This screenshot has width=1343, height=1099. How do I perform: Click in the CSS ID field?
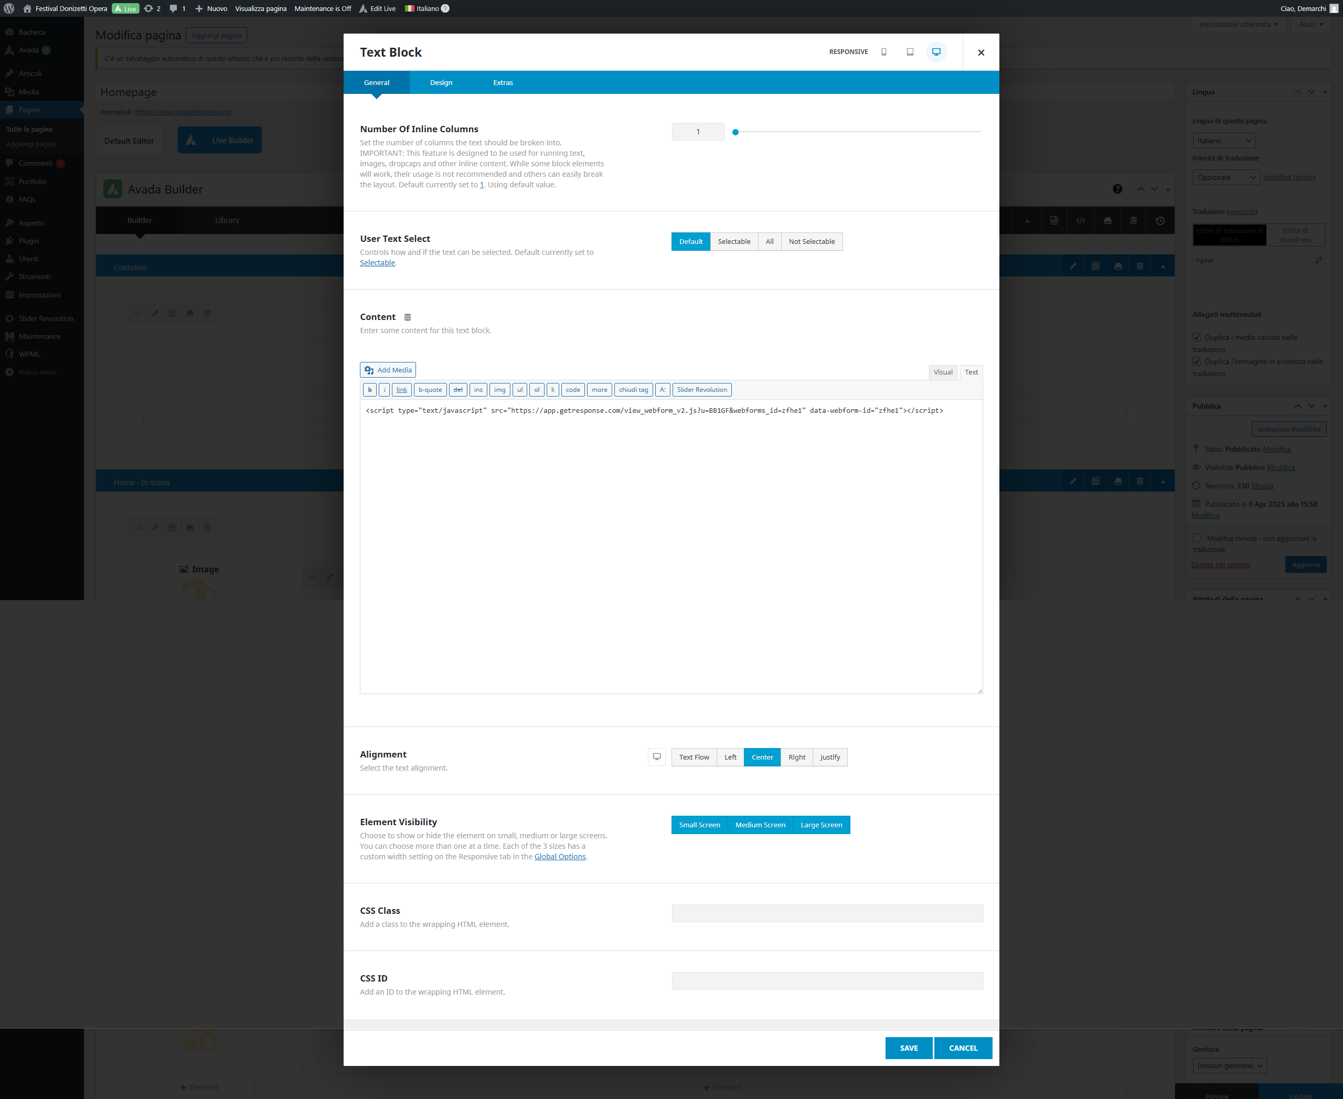[827, 980]
